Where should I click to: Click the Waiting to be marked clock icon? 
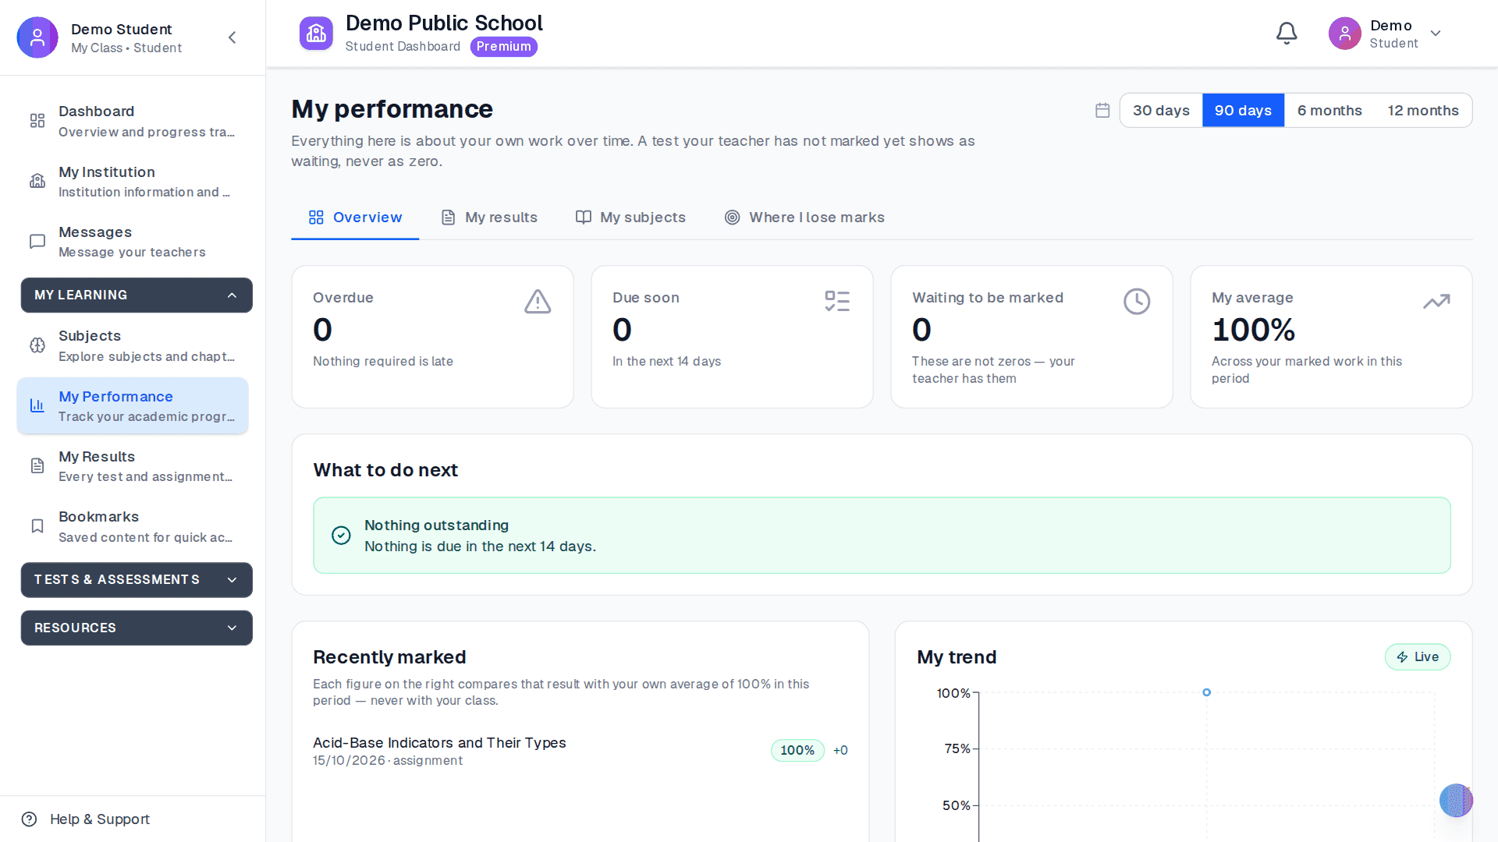(1137, 302)
